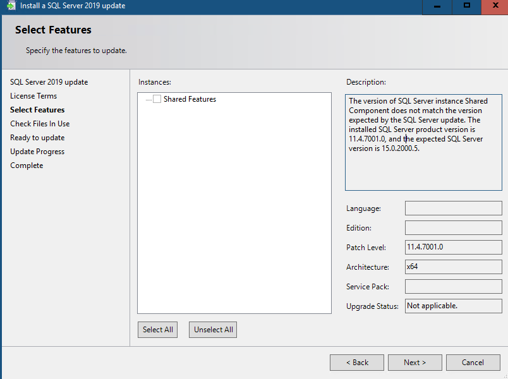The image size is (508, 379).
Task: Open the Check Files In Use step
Action: [40, 123]
